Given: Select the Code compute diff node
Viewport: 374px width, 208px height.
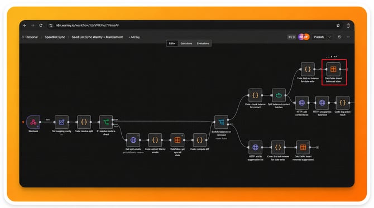Looking at the screenshot, I should click(x=199, y=140).
